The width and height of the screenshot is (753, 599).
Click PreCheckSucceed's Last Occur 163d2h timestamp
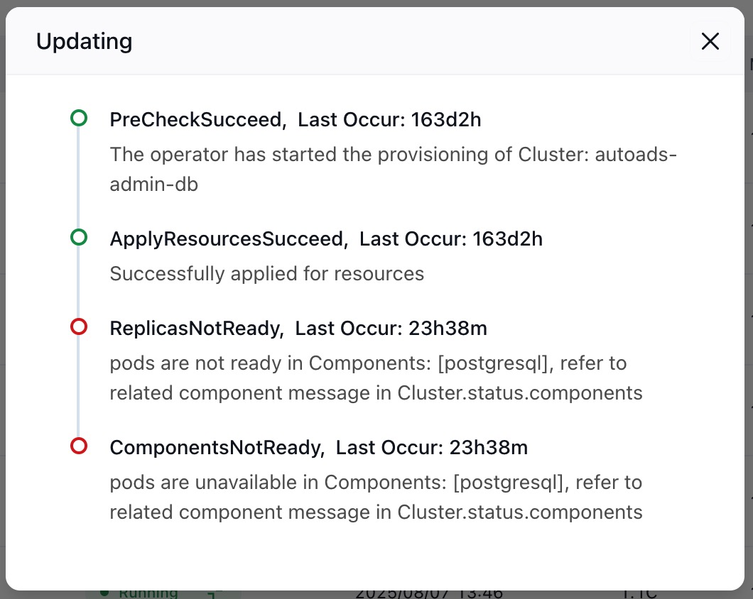pyautogui.click(x=389, y=120)
